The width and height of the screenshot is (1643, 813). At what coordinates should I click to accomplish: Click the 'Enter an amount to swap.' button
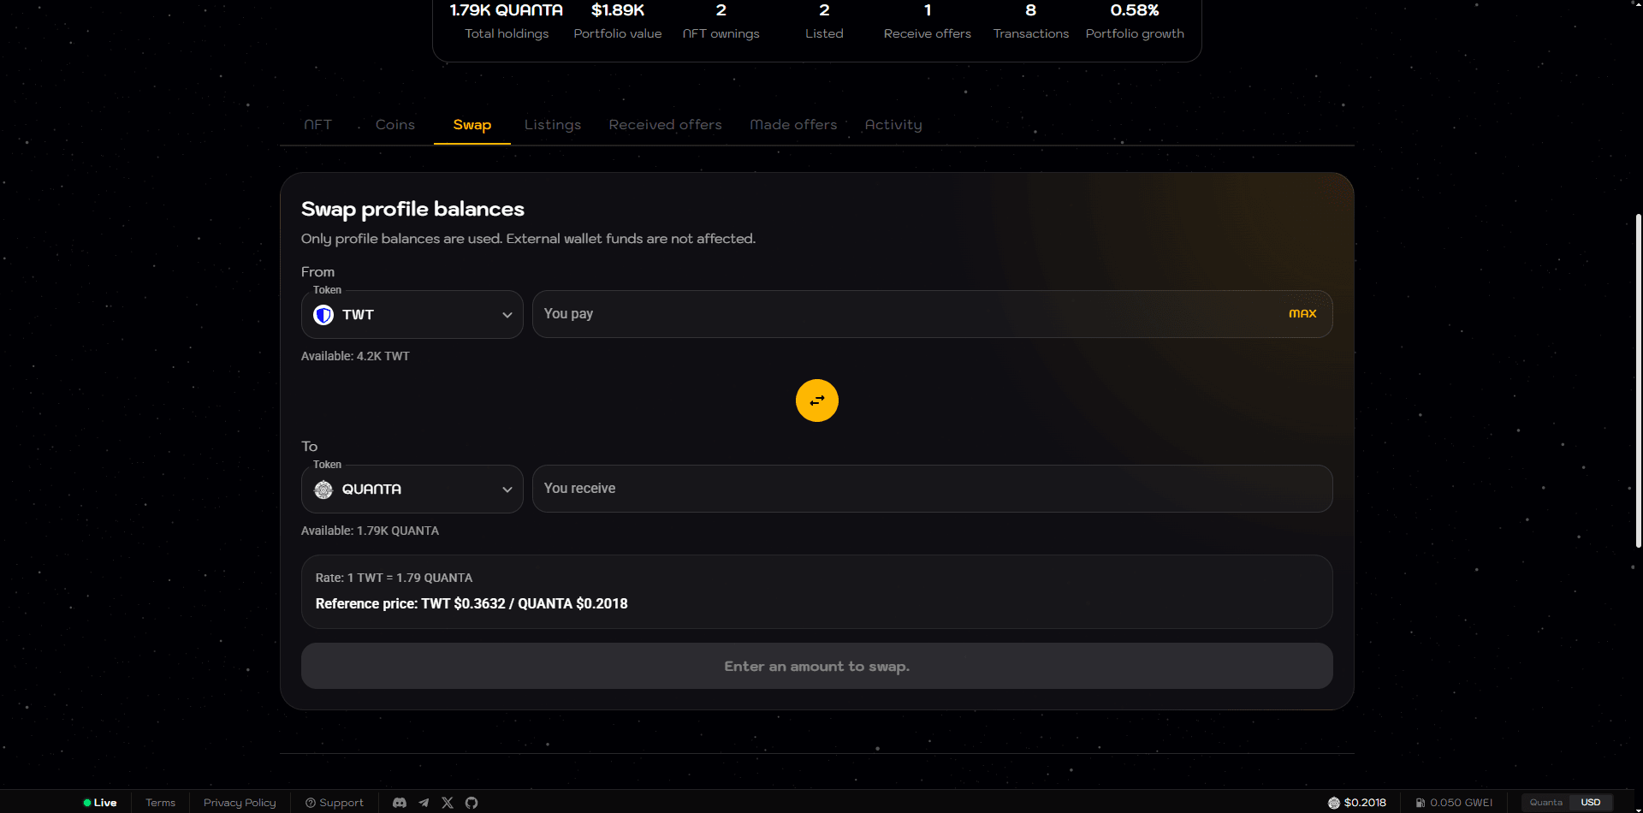tap(817, 666)
